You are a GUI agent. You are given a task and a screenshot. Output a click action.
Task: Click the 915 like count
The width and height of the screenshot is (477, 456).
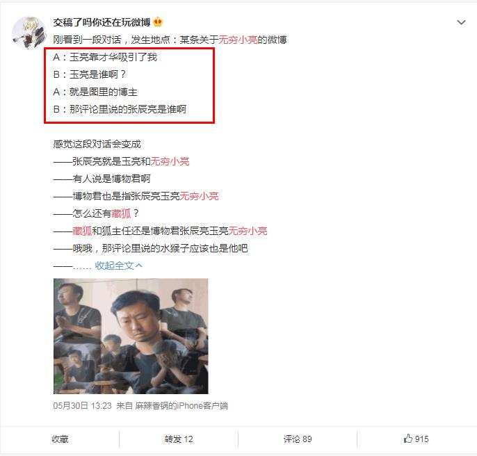[421, 439]
